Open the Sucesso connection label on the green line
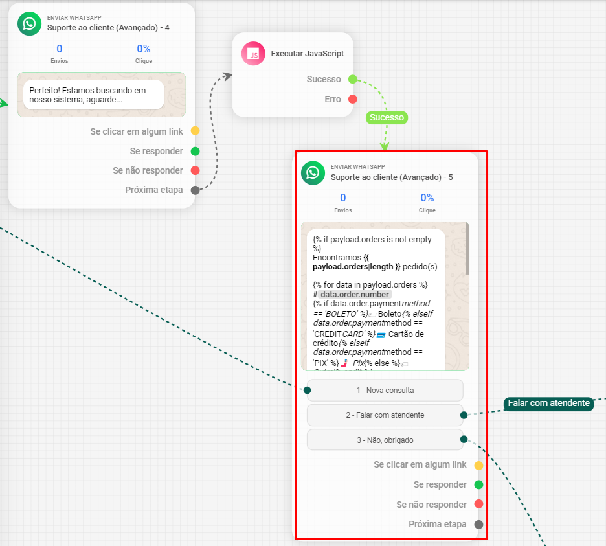The width and height of the screenshot is (606, 546). (387, 117)
